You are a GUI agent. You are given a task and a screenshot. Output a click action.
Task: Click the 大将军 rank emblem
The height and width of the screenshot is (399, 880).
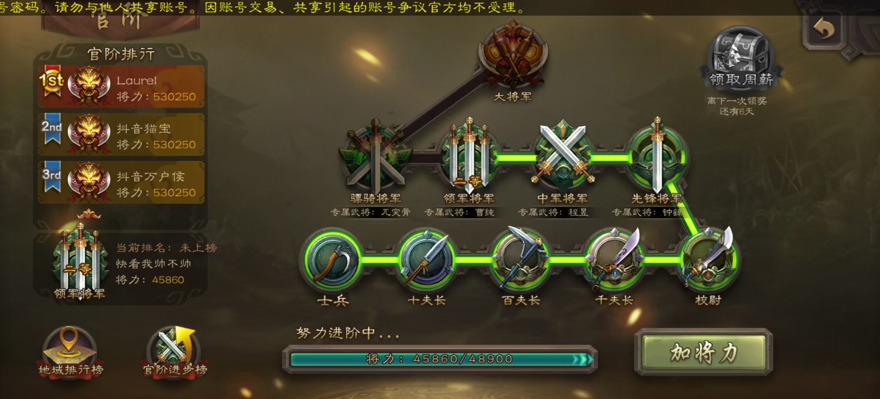tap(512, 55)
